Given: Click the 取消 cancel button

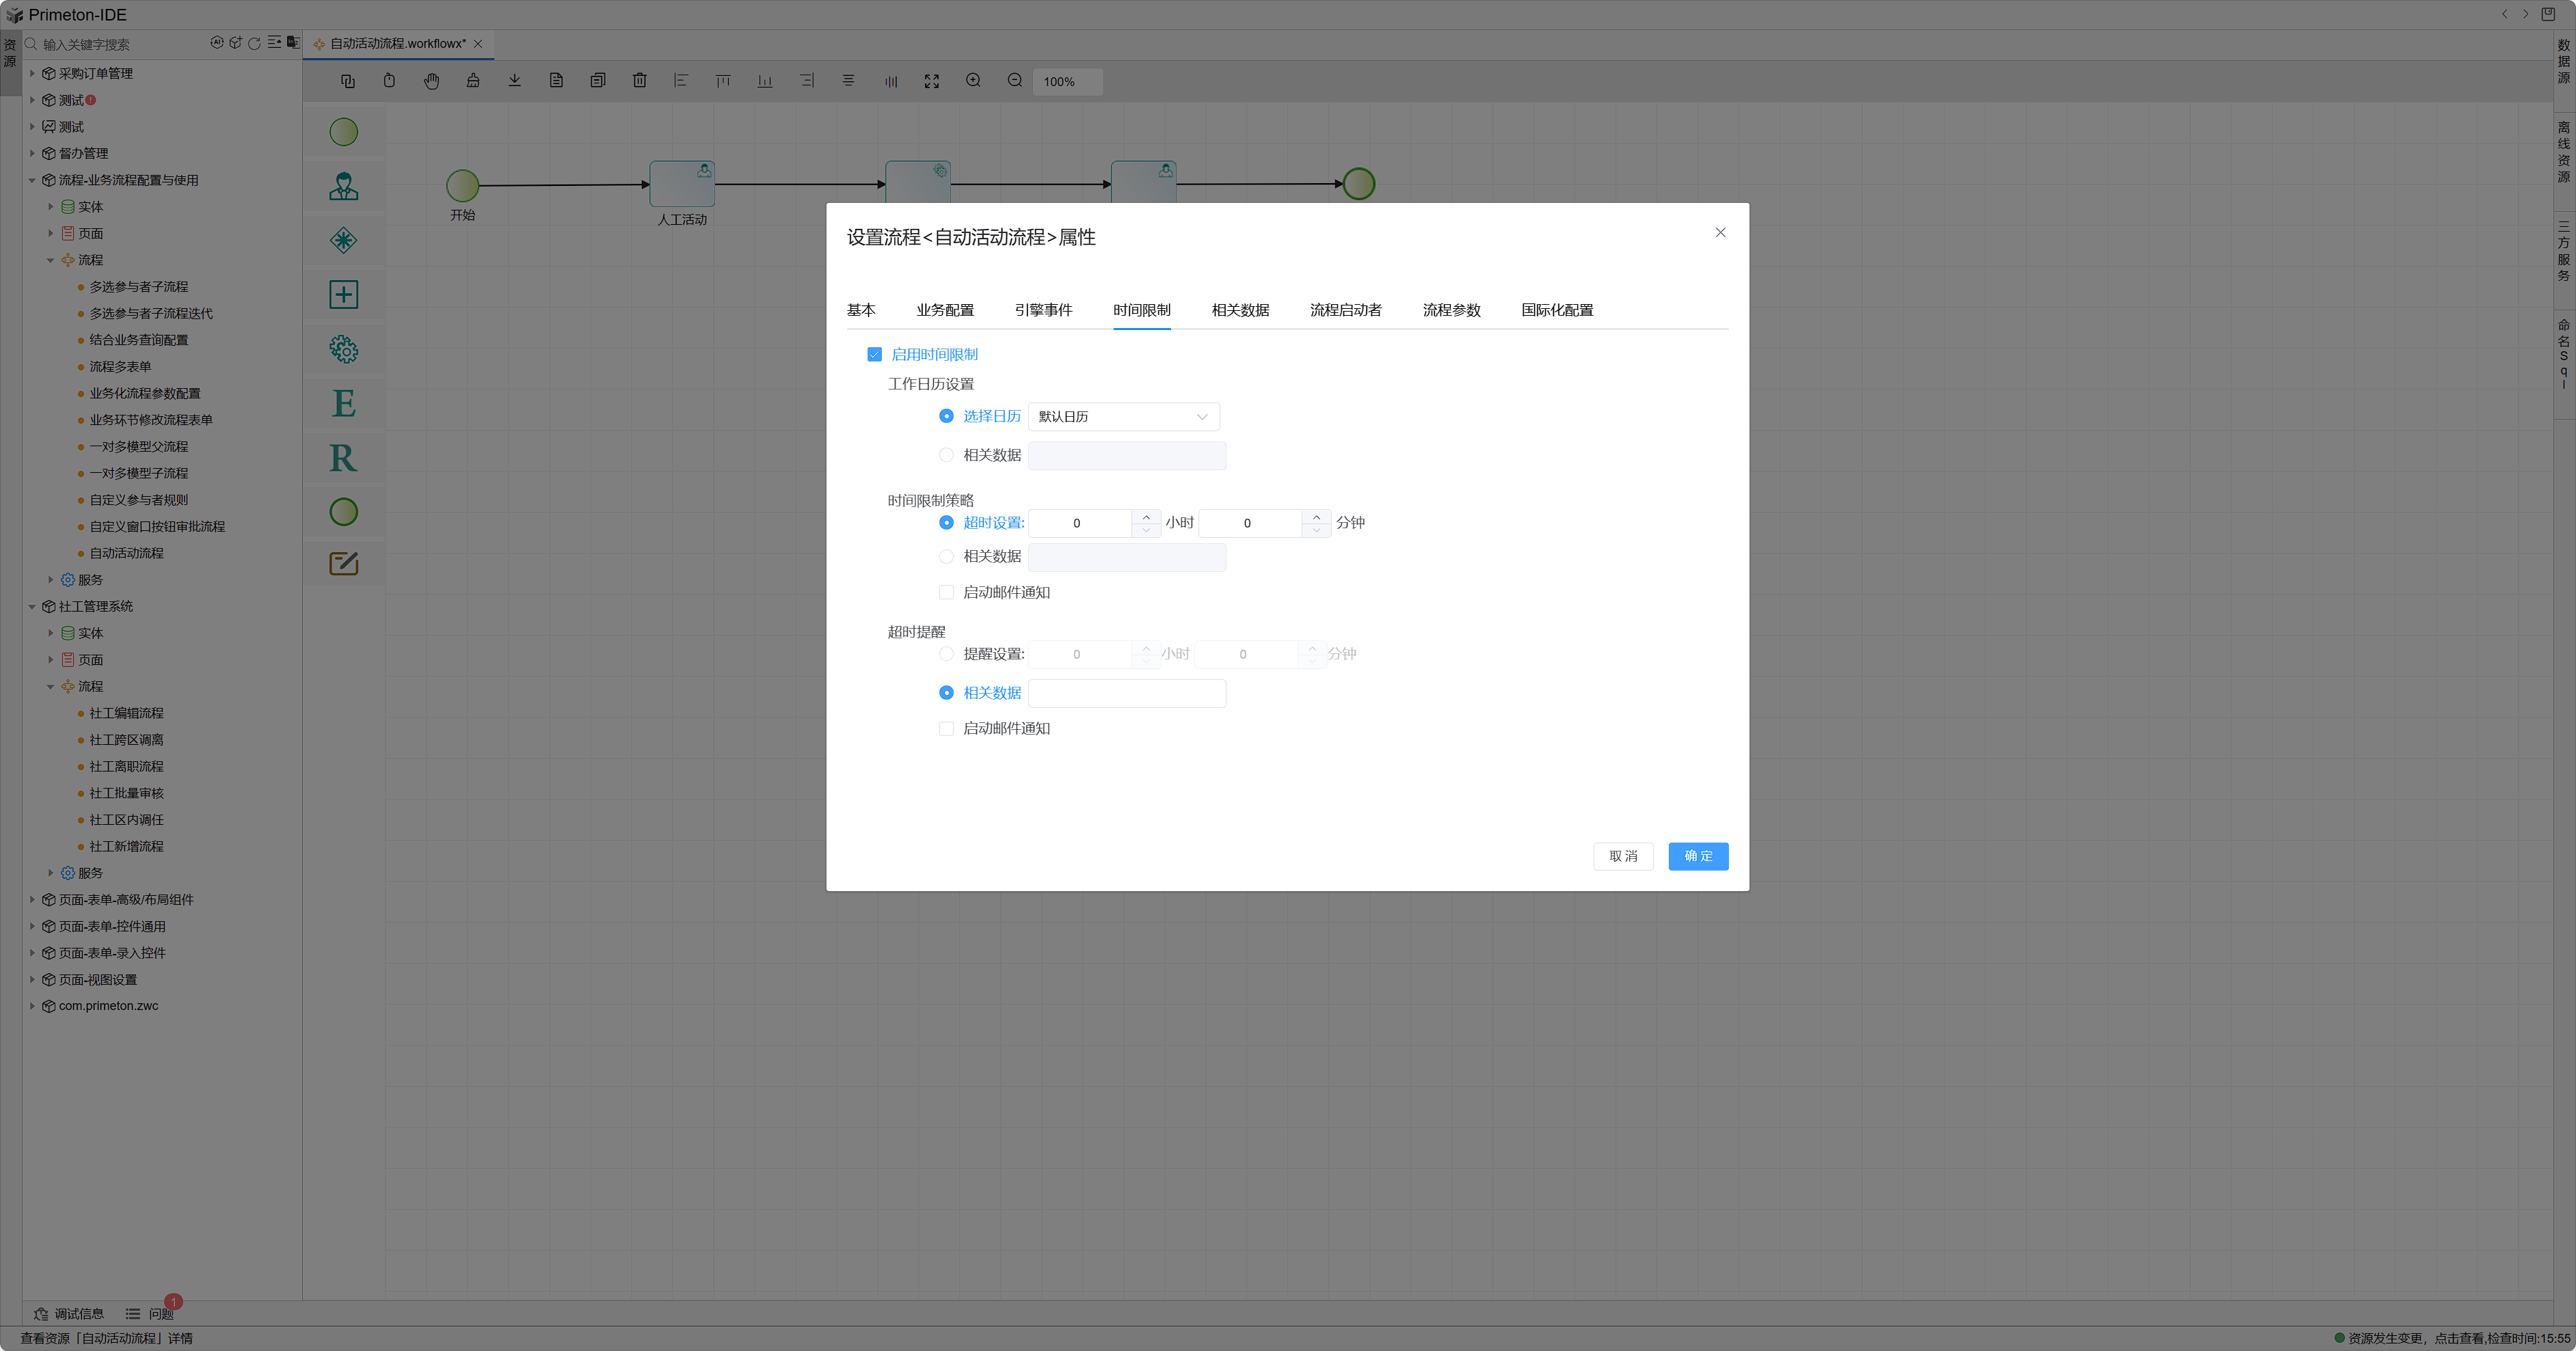Looking at the screenshot, I should [1622, 856].
